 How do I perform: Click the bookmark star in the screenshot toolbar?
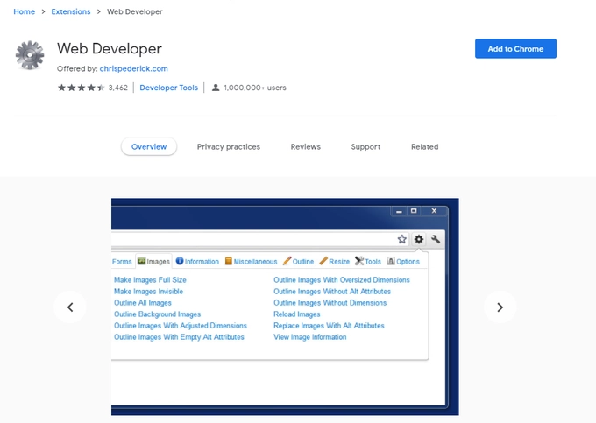click(401, 239)
